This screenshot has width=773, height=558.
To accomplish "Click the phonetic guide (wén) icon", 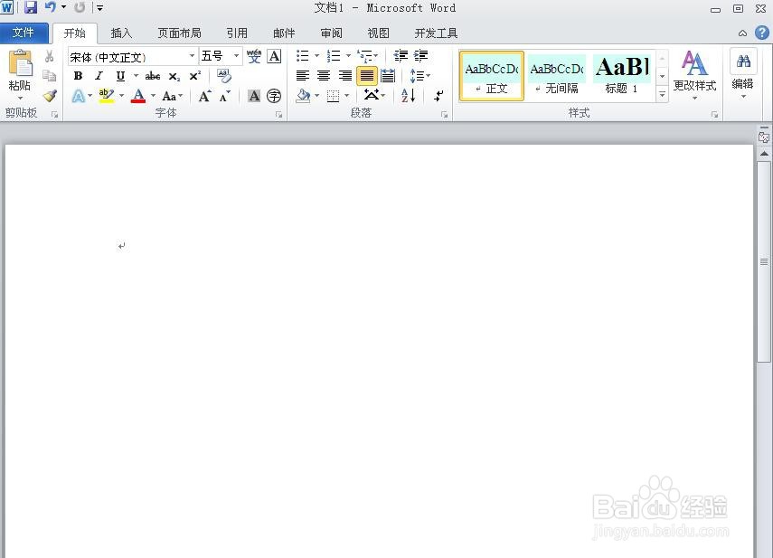I will tap(254, 56).
